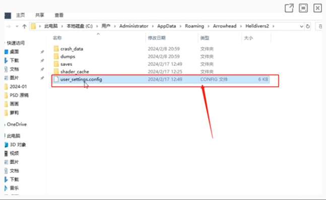This screenshot has height=200, width=326.
Task: Unpin 桌面 pin icon in sidebar
Action: (x=42, y=52)
